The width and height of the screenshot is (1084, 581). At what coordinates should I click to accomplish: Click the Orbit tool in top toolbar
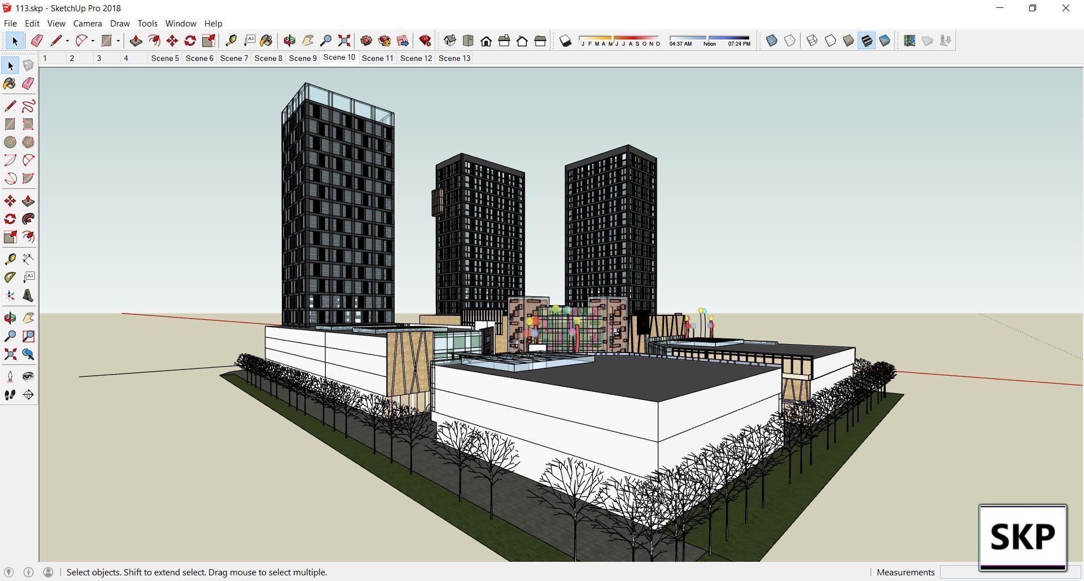pyautogui.click(x=290, y=41)
